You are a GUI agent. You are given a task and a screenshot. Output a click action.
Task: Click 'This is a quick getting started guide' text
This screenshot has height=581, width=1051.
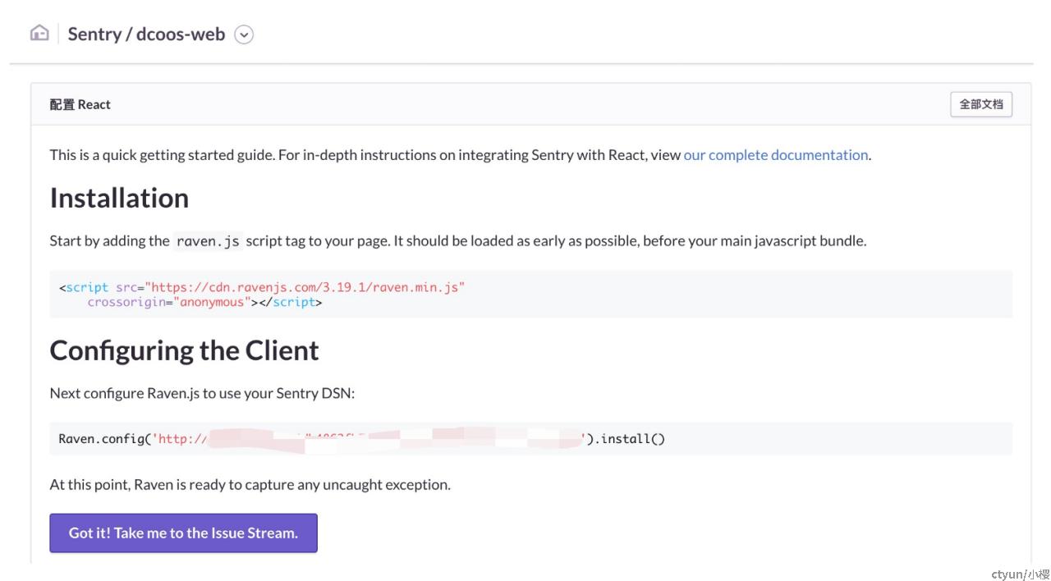point(162,155)
